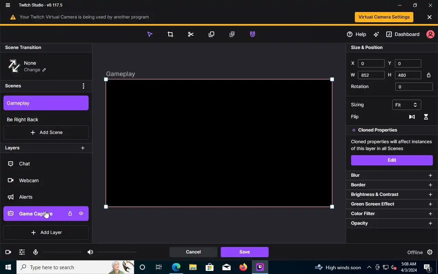The width and height of the screenshot is (438, 274).
Task: Click Add Scene
Action: pos(46,132)
